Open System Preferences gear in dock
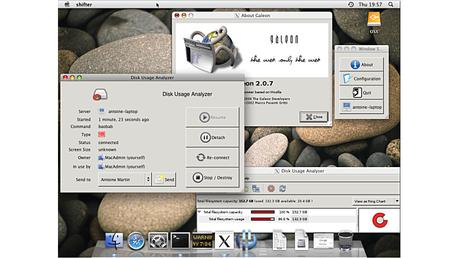 pos(158,241)
